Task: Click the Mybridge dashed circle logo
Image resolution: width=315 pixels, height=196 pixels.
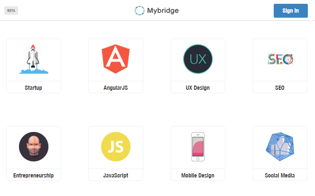Action: 139,11
